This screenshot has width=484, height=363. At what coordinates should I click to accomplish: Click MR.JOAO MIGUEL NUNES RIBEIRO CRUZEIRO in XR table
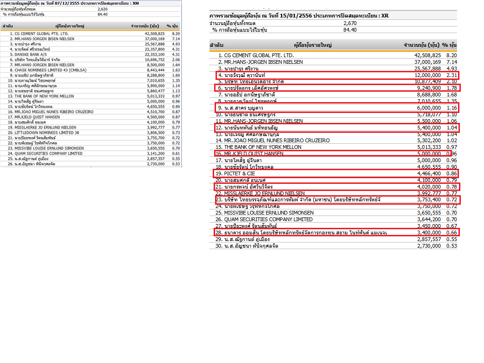click(277, 140)
